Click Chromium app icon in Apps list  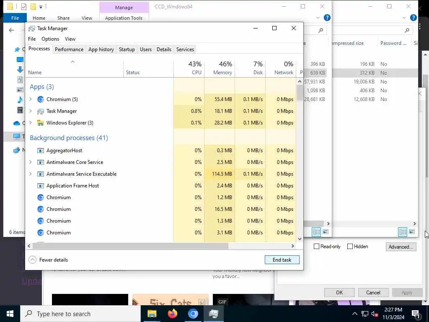[x=41, y=99]
